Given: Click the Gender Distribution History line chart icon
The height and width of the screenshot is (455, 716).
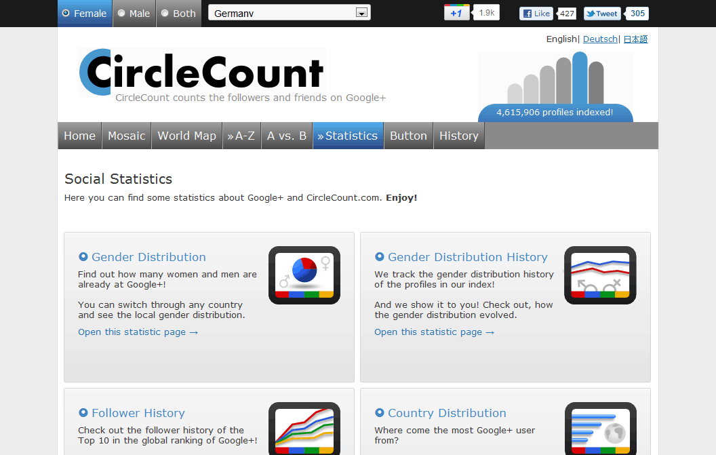Looking at the screenshot, I should coord(600,275).
